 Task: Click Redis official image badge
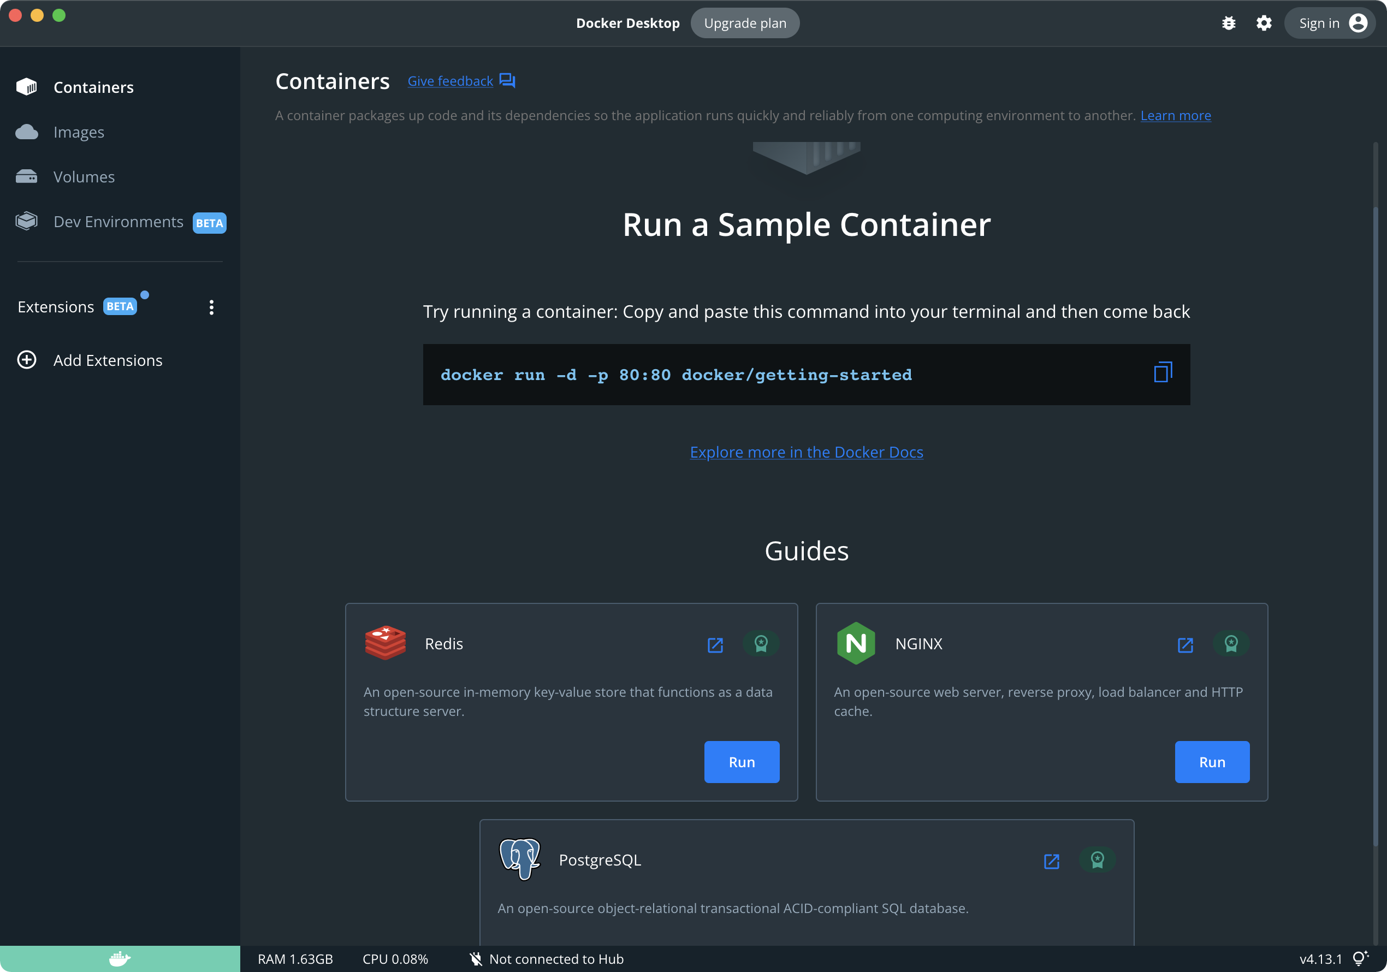(x=761, y=643)
